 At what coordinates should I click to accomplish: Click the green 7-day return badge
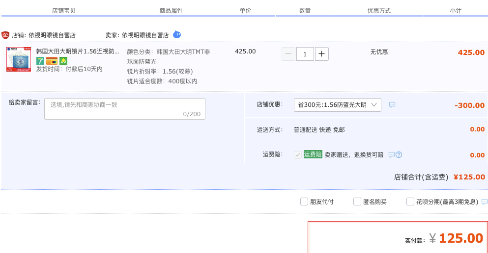(40, 61)
